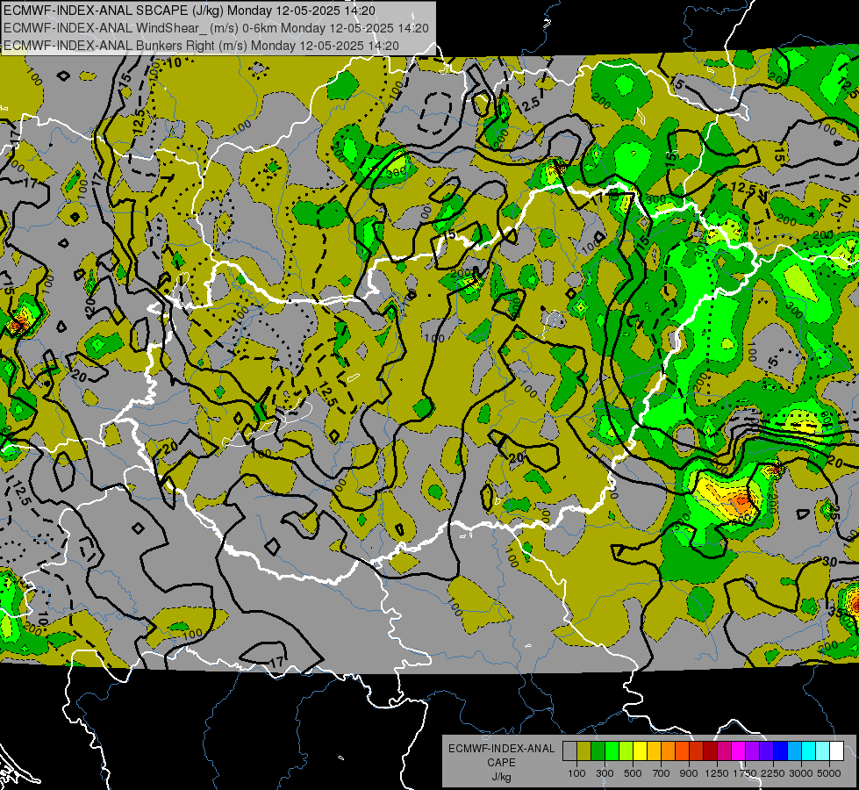Screen dimensions: 859x790
Task: Click the 2250 value on the legend scale
Action: coord(773,773)
